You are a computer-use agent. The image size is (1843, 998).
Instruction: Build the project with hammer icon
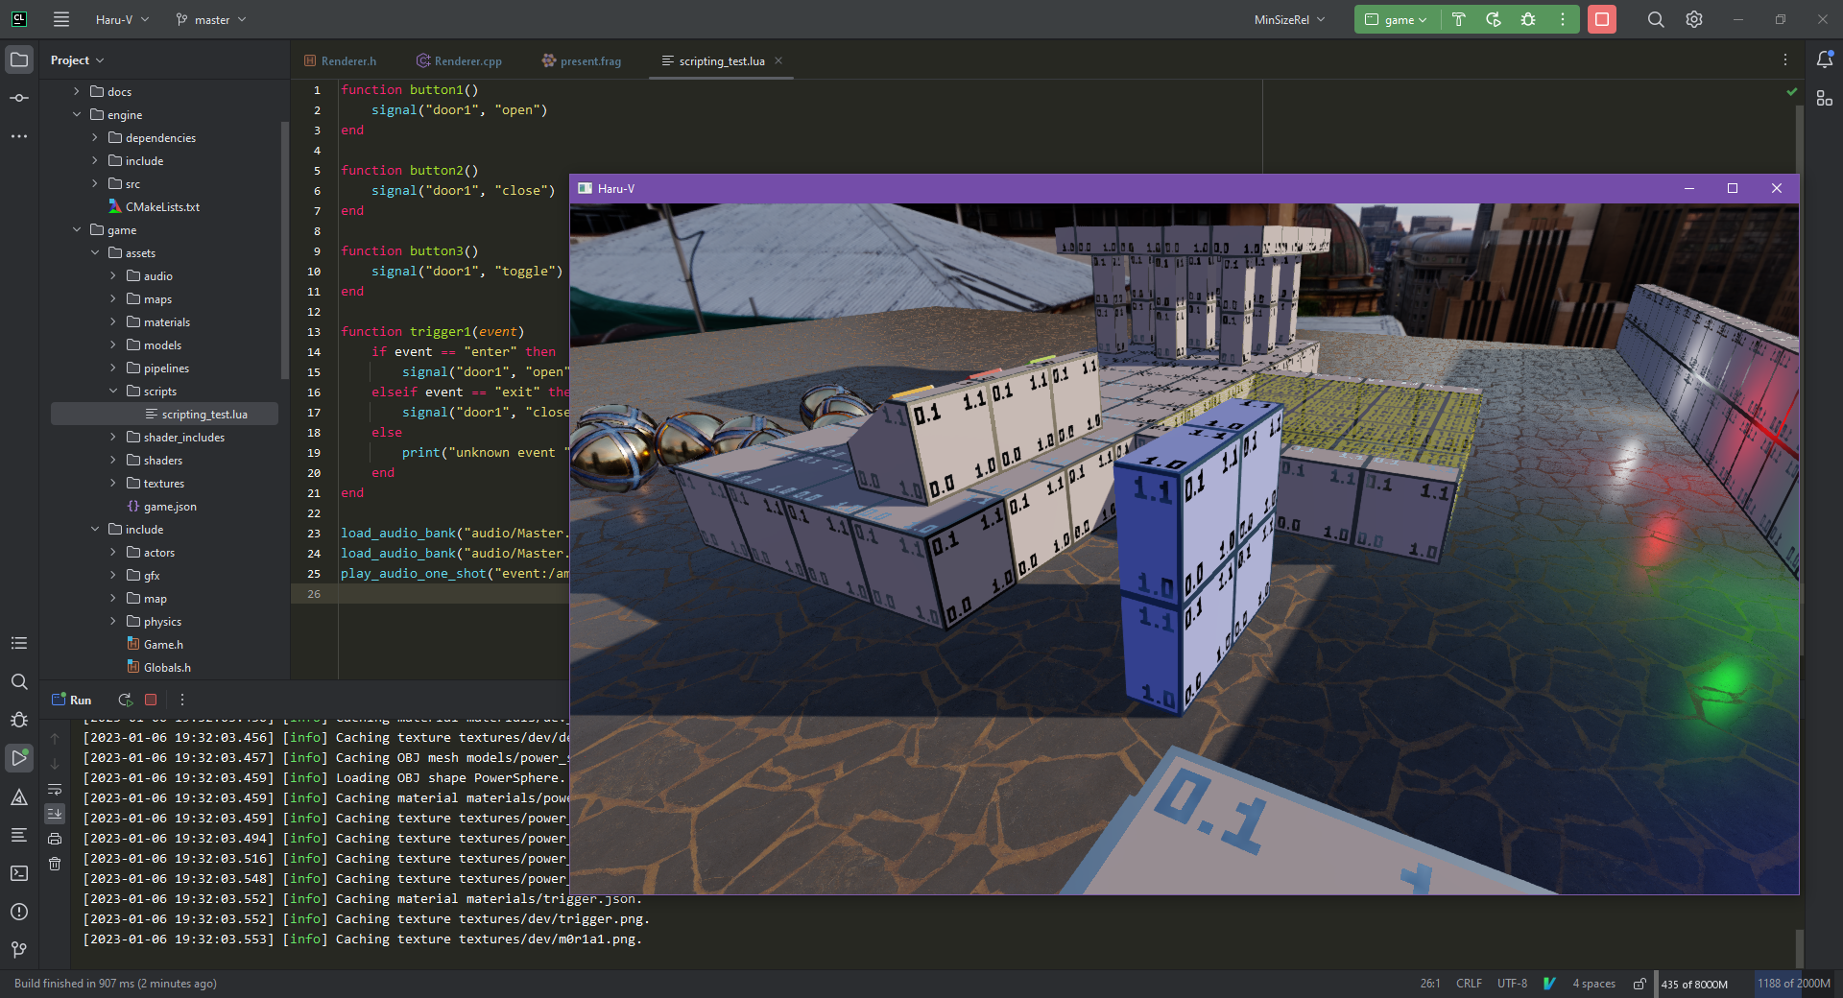1459,19
